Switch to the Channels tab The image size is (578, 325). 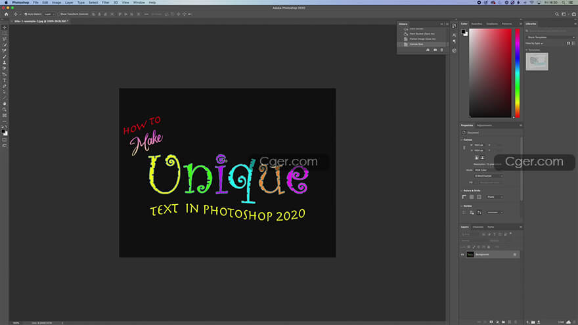tap(478, 227)
